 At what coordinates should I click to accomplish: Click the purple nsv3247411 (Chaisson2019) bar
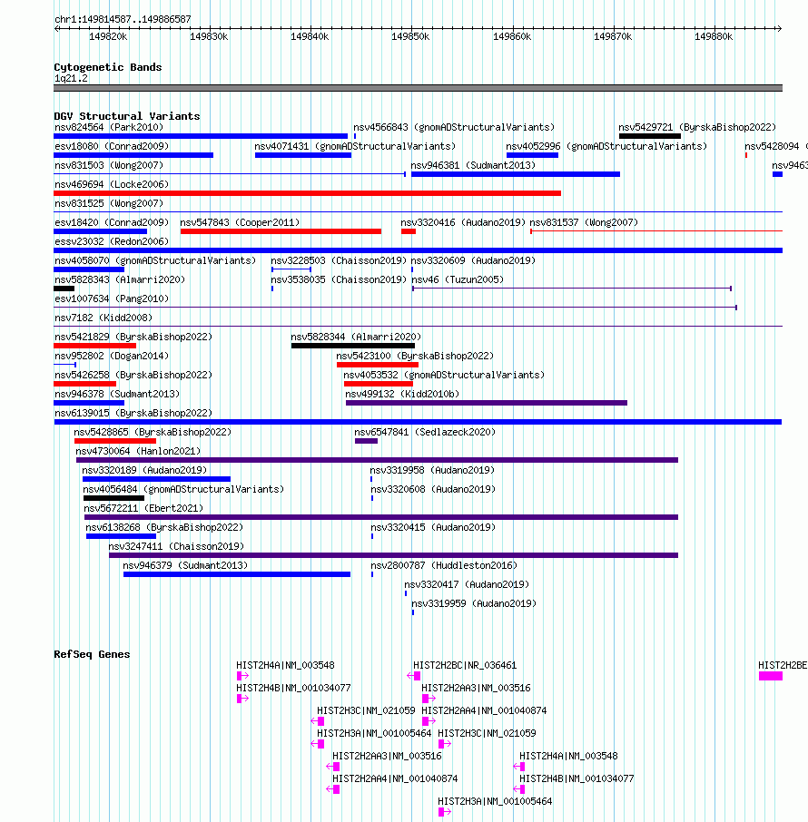pyautogui.click(x=393, y=555)
